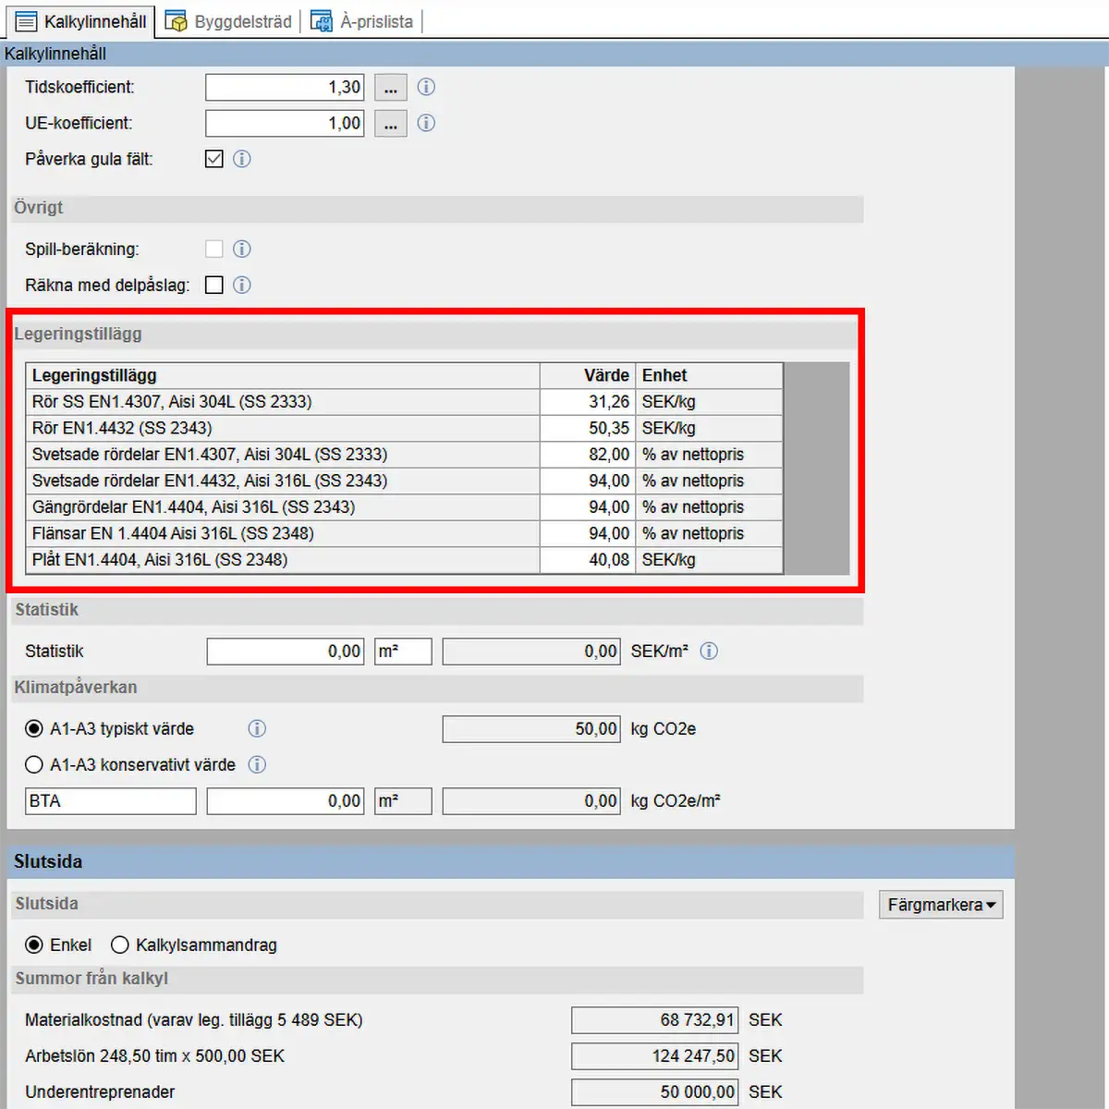Click info icon beside Statistik SEK/m²
This screenshot has width=1109, height=1109.
coord(709,651)
